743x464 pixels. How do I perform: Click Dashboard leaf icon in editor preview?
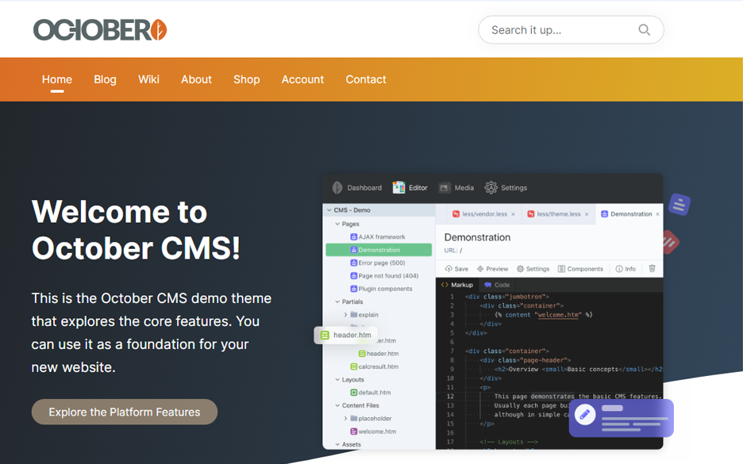[x=337, y=188]
